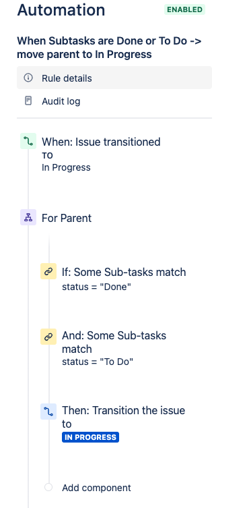
Task: Select the yellow link icon for To Do condition
Action: tap(48, 337)
